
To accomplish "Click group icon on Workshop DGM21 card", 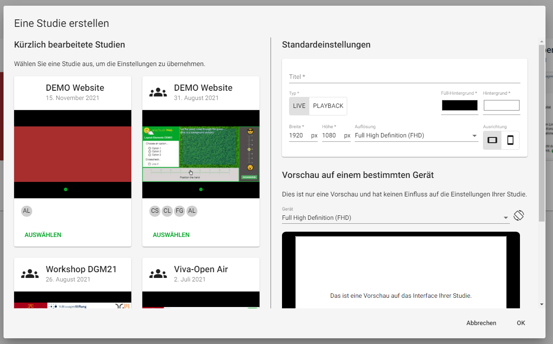I will (x=30, y=274).
